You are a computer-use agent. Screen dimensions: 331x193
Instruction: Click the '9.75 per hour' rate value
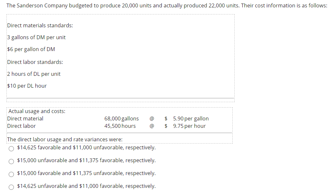[189, 126]
